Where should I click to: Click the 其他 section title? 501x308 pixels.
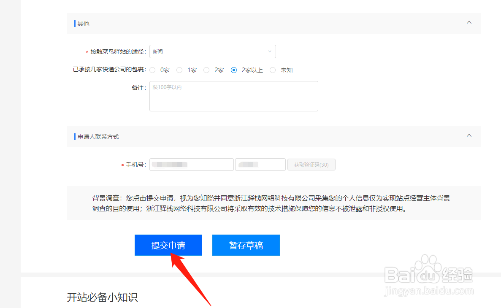pyautogui.click(x=84, y=24)
